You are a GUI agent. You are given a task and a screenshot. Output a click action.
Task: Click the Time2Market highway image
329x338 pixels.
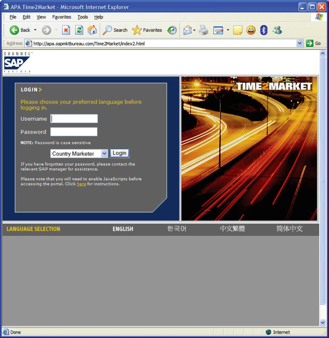pyautogui.click(x=249, y=149)
